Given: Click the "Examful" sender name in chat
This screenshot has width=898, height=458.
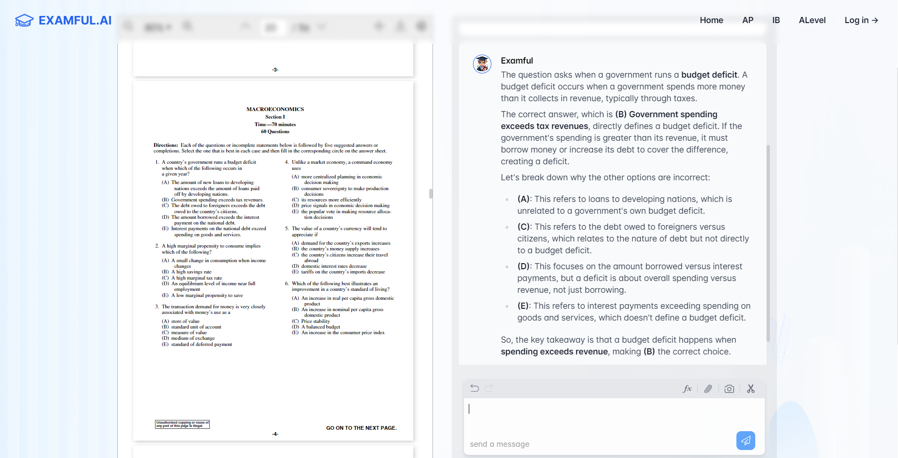Looking at the screenshot, I should (517, 61).
